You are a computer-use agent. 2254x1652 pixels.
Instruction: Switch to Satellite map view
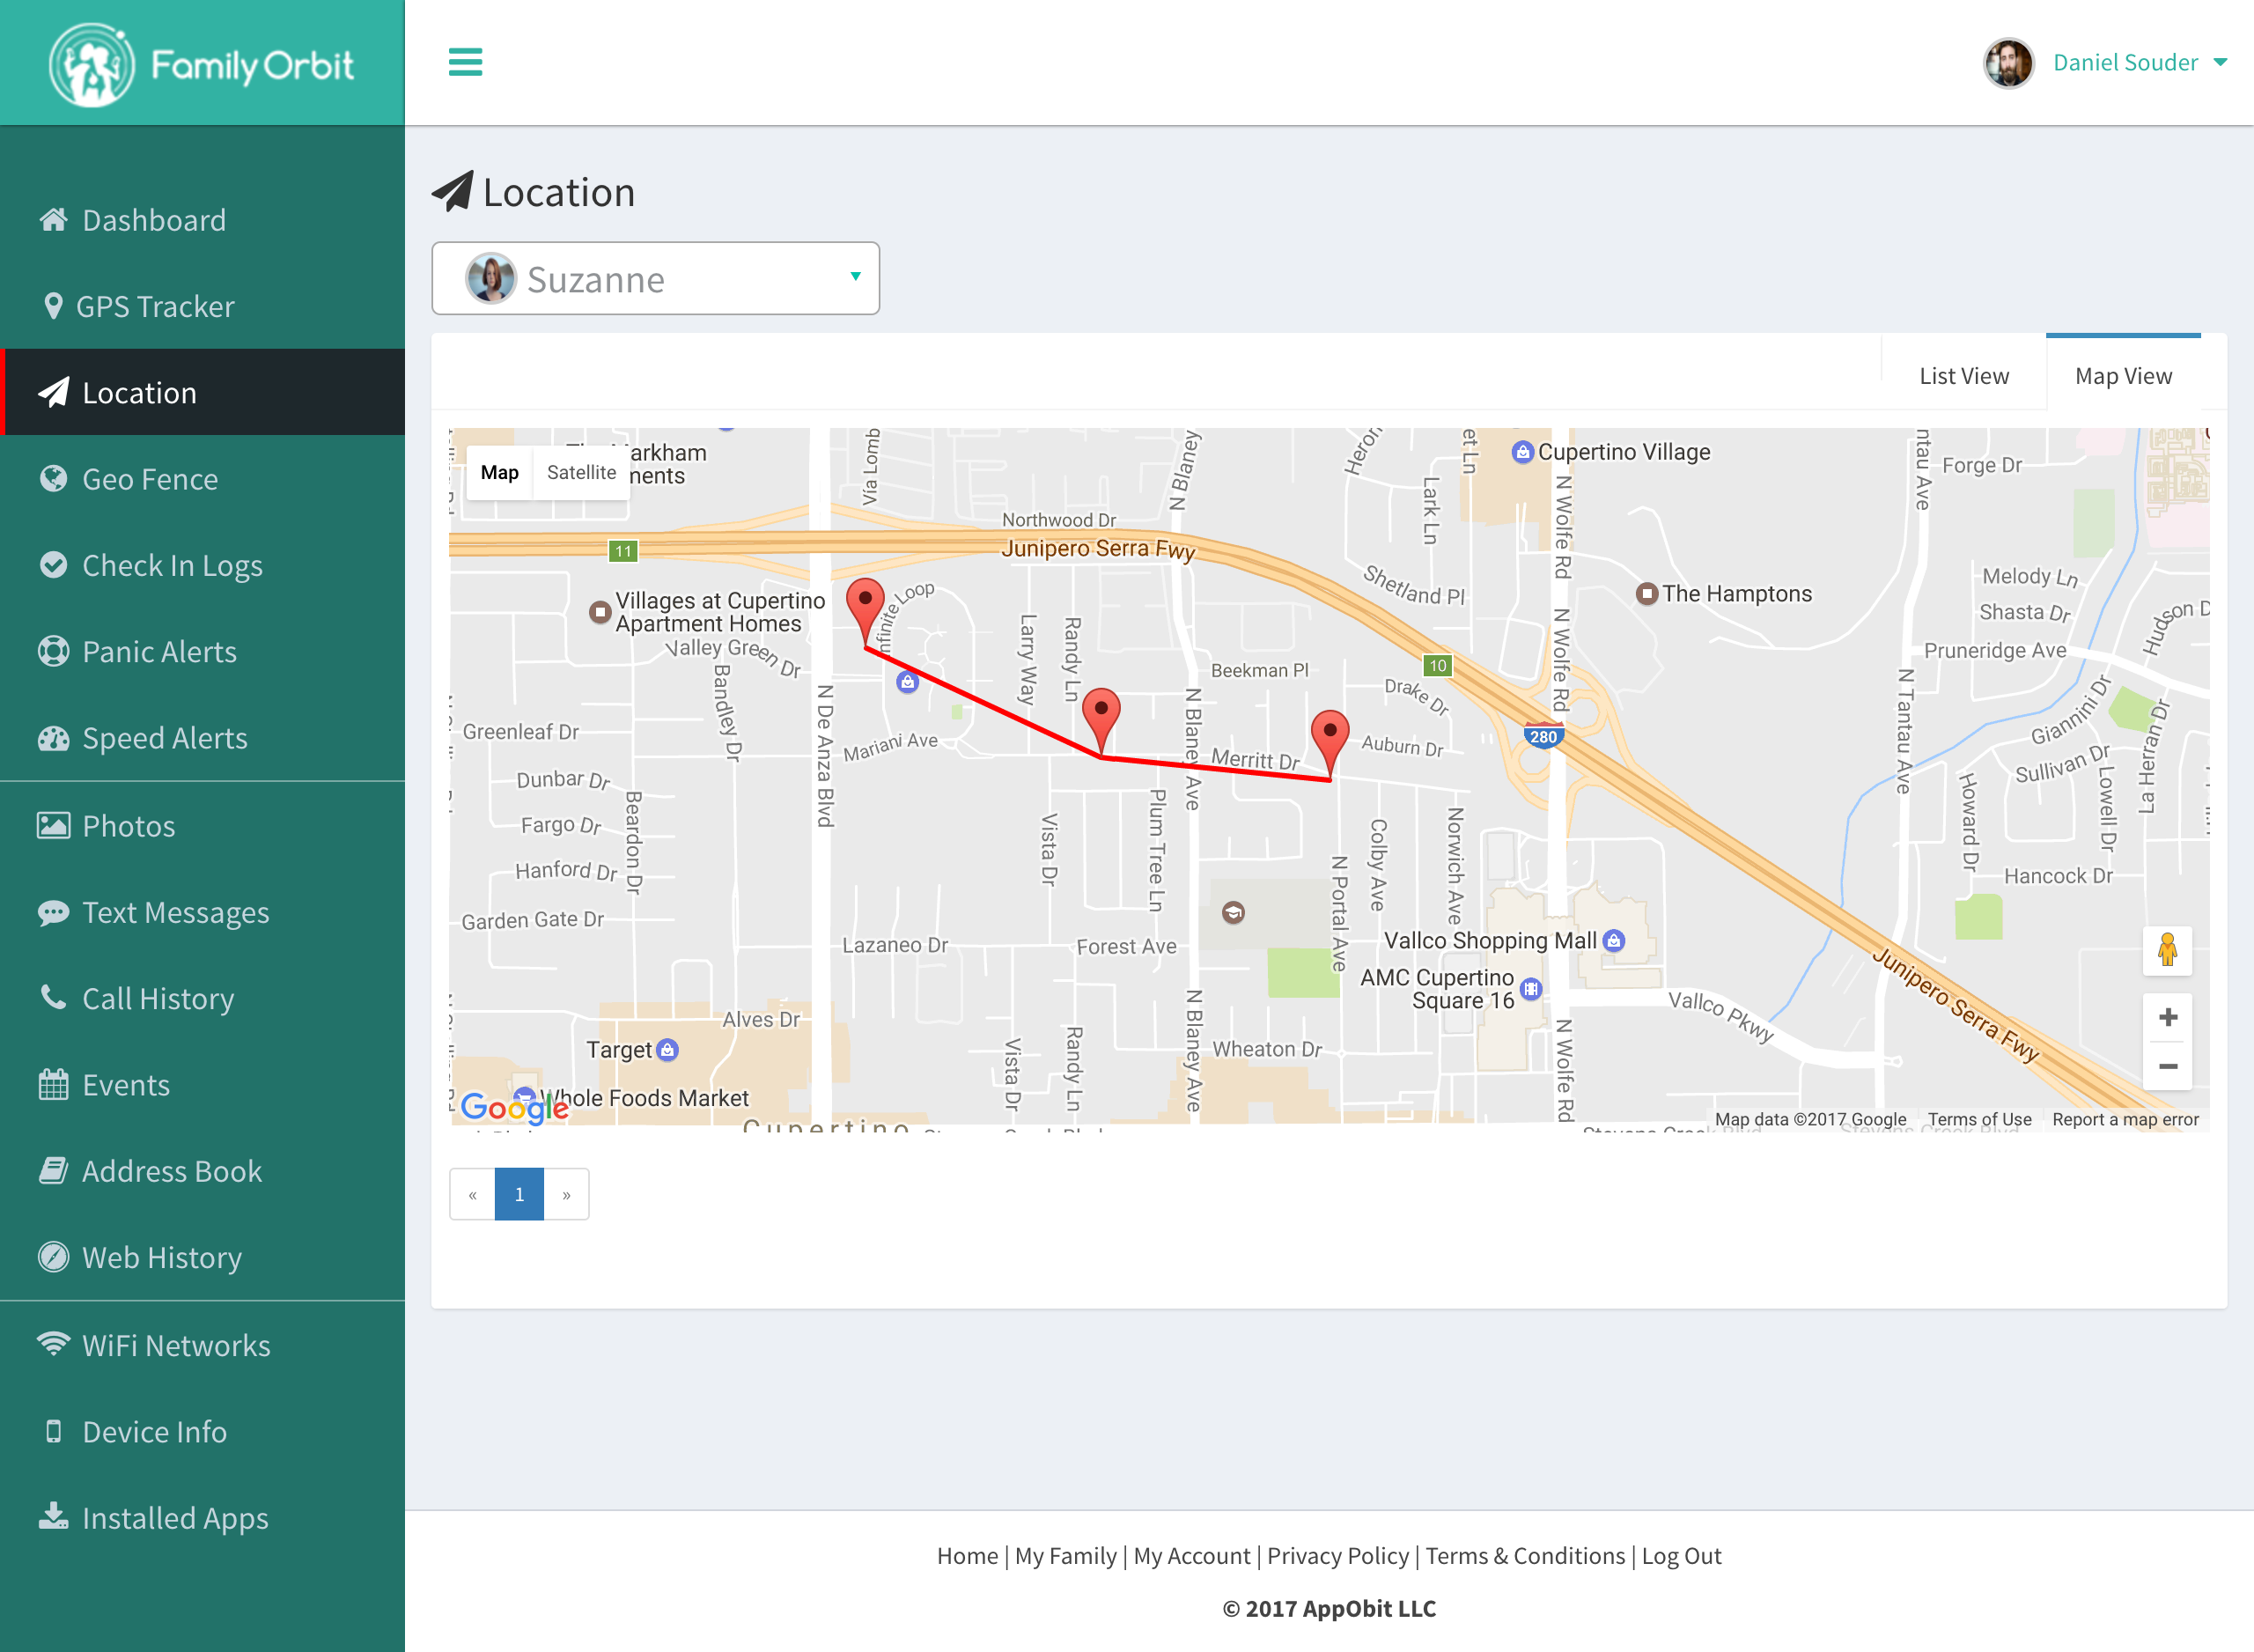coord(581,471)
